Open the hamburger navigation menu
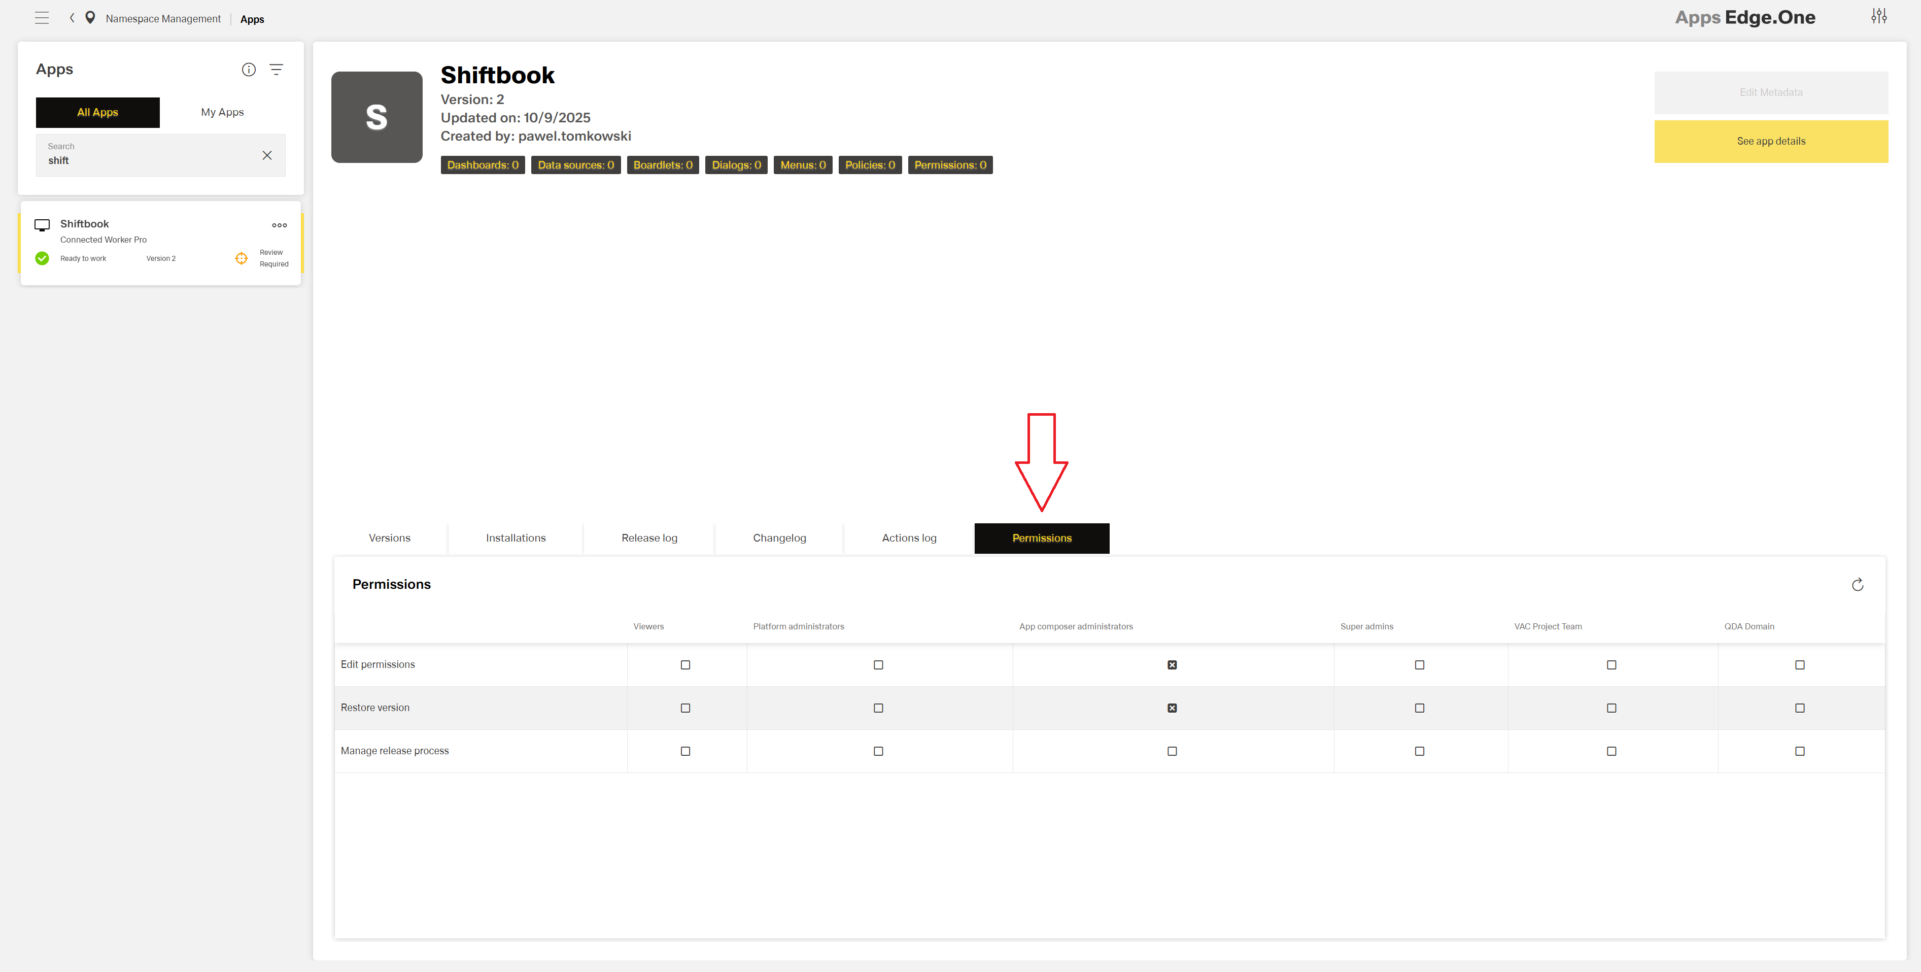The image size is (1921, 972). [42, 18]
